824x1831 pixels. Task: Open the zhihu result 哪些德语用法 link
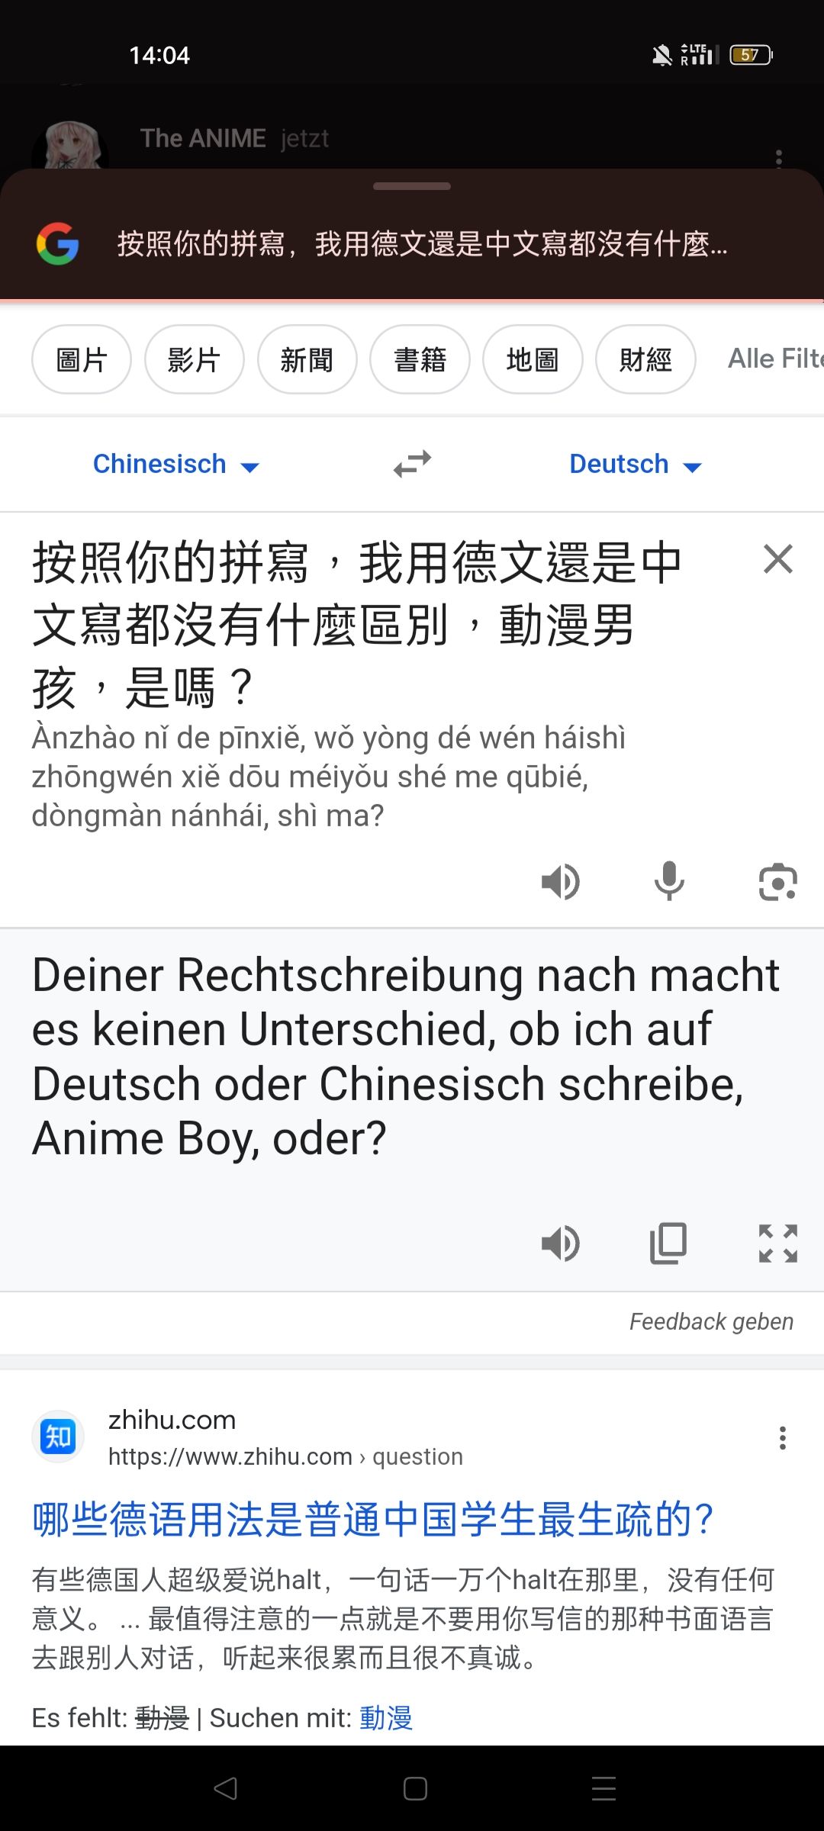[373, 1519]
